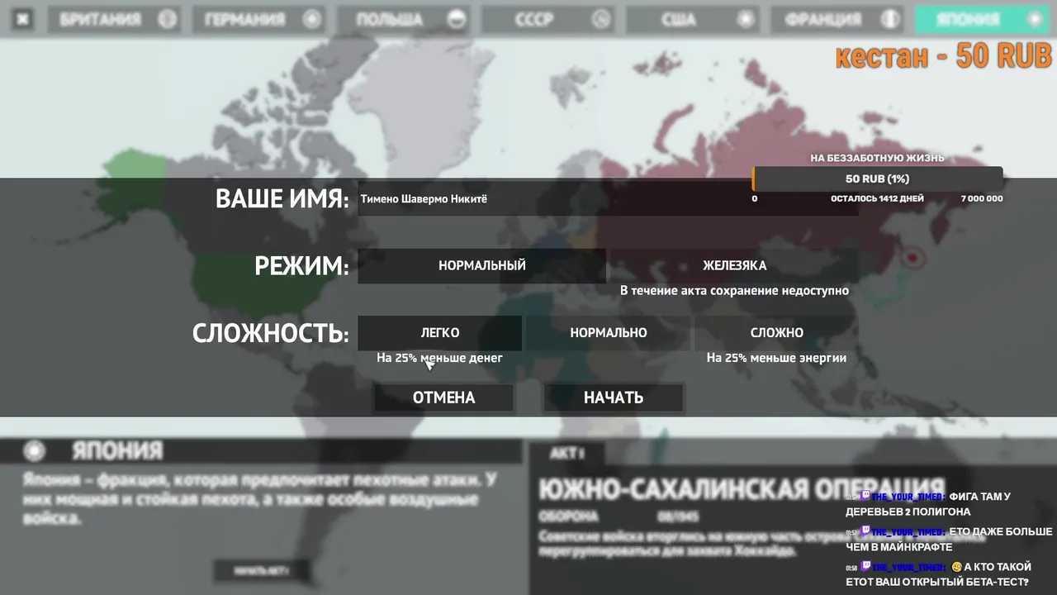Click the 'На беззаботную жизнь' donation title
The width and height of the screenshot is (1057, 595).
(877, 158)
